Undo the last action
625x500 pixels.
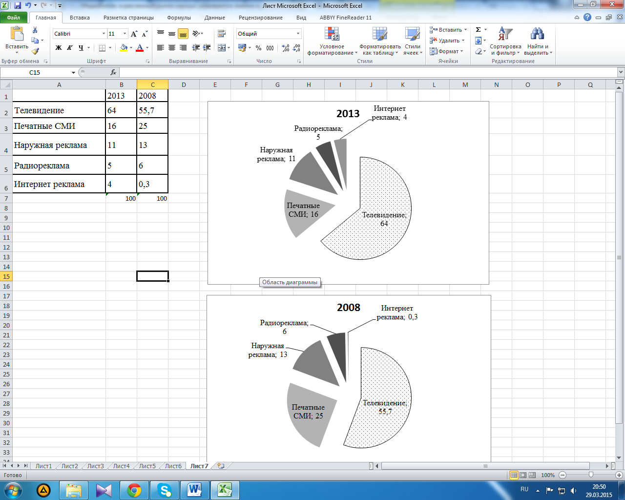(28, 5)
